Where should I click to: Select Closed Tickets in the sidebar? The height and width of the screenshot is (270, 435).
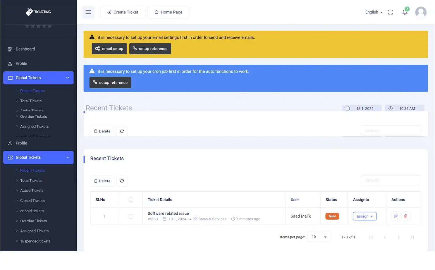[32, 201]
